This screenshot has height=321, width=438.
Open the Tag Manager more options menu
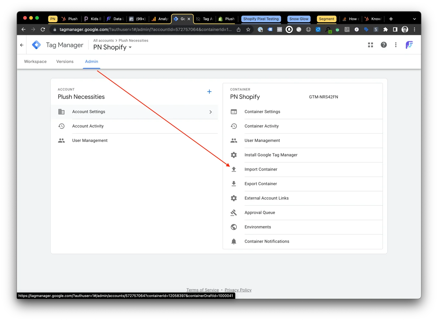click(x=396, y=45)
